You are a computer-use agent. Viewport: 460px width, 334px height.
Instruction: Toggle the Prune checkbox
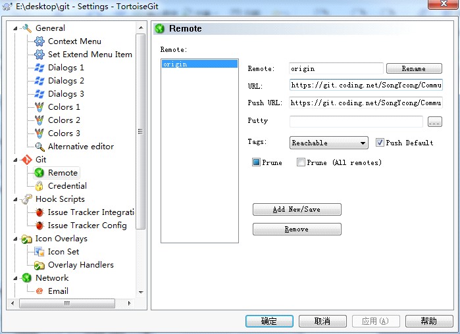click(x=256, y=162)
